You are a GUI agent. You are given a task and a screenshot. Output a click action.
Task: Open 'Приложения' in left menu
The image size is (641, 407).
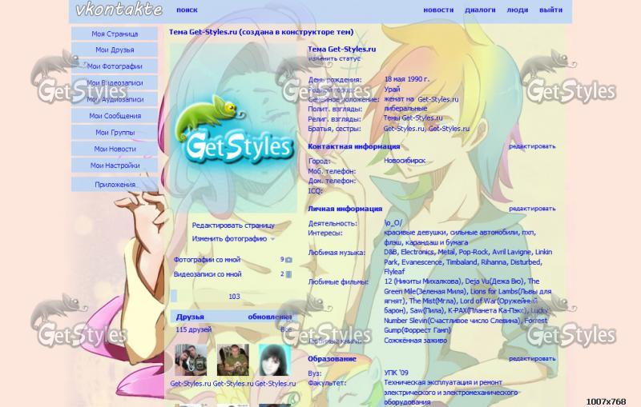click(x=115, y=184)
